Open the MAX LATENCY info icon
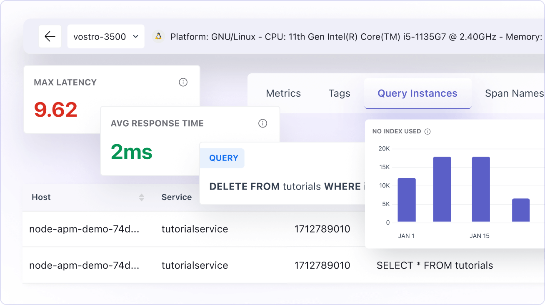The image size is (545, 305). point(183,82)
